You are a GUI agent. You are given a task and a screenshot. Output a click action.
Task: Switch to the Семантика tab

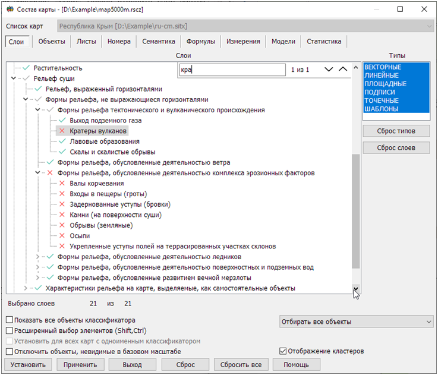[x=158, y=42]
